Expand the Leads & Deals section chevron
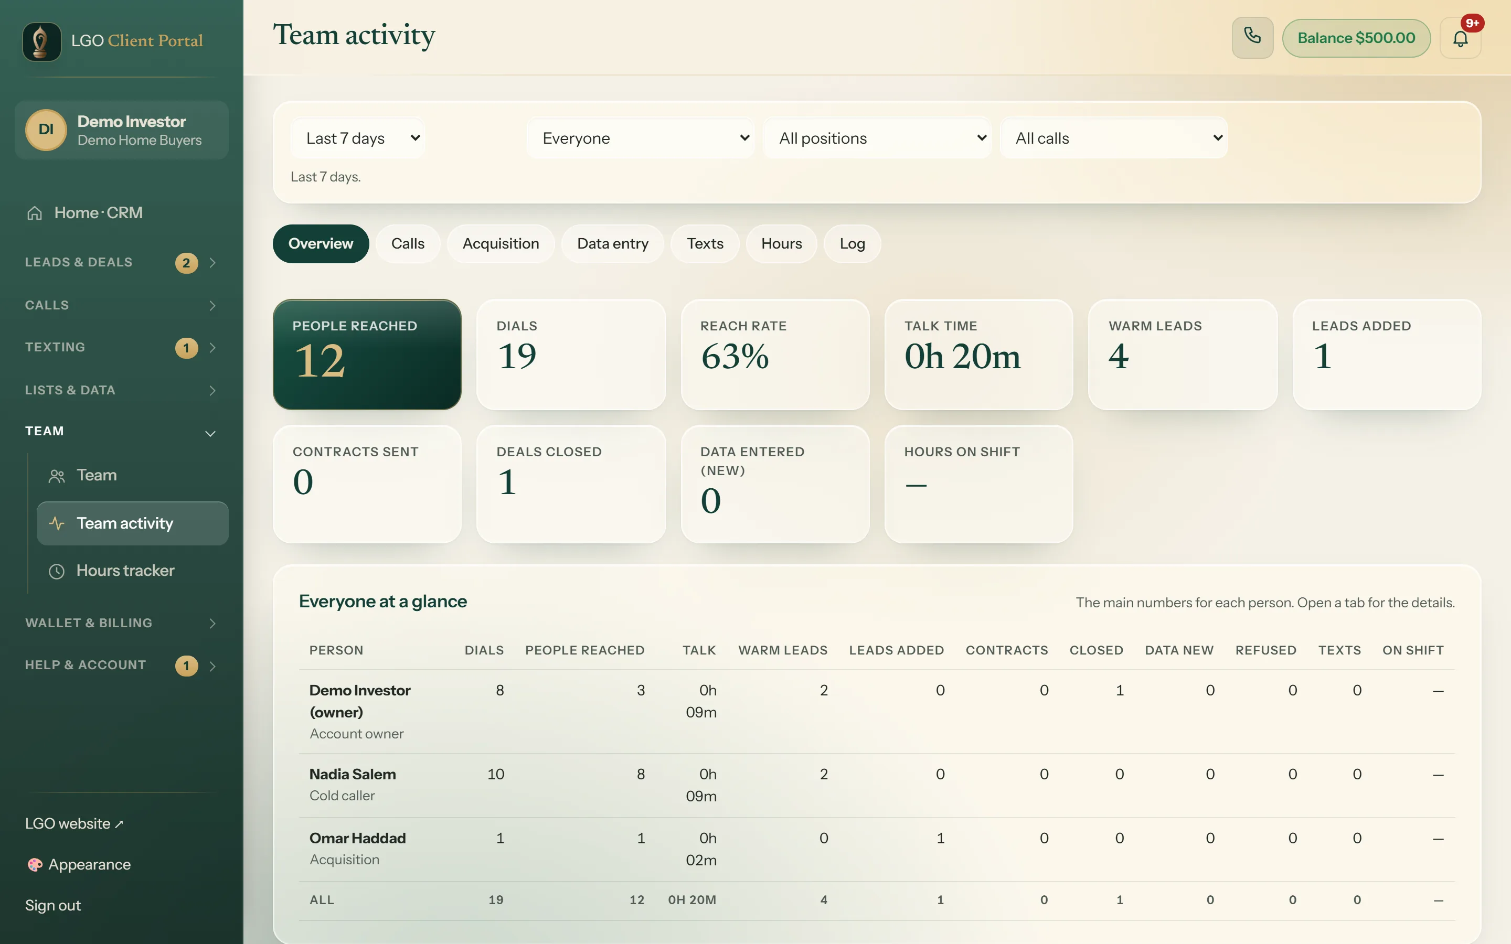Image resolution: width=1511 pixels, height=944 pixels. [x=212, y=263]
